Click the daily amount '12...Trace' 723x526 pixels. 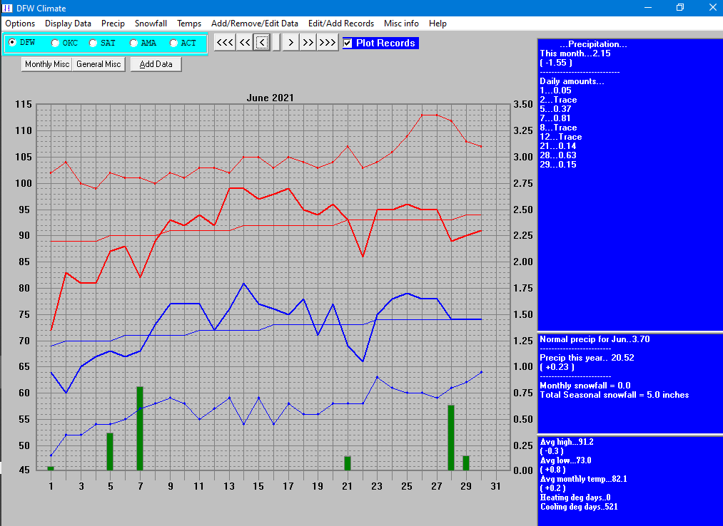tap(561, 137)
